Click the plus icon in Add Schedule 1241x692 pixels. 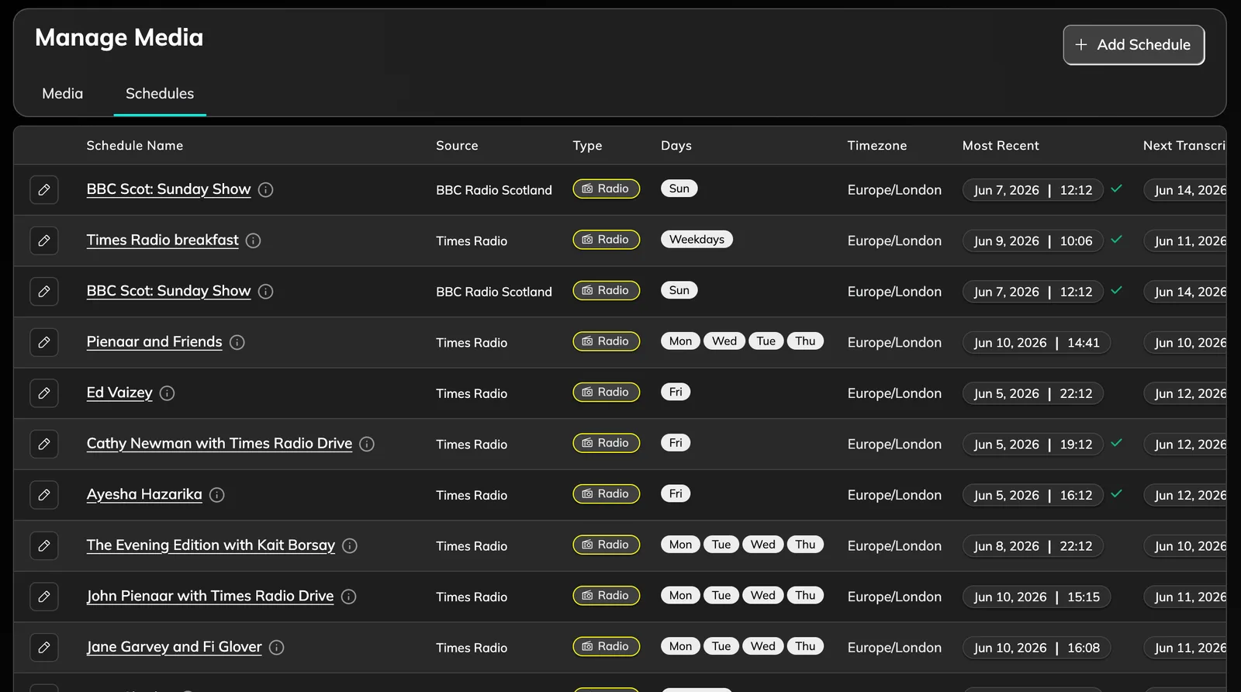1081,45
